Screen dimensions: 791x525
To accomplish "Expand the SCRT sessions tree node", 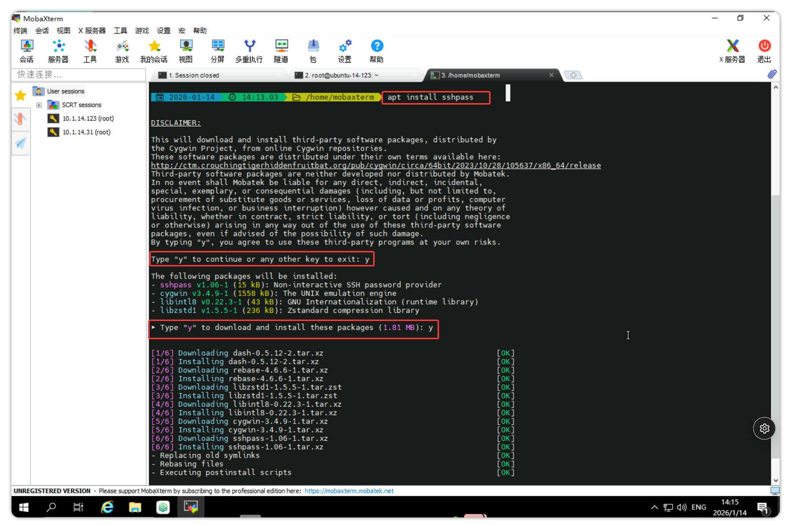I will 39,105.
